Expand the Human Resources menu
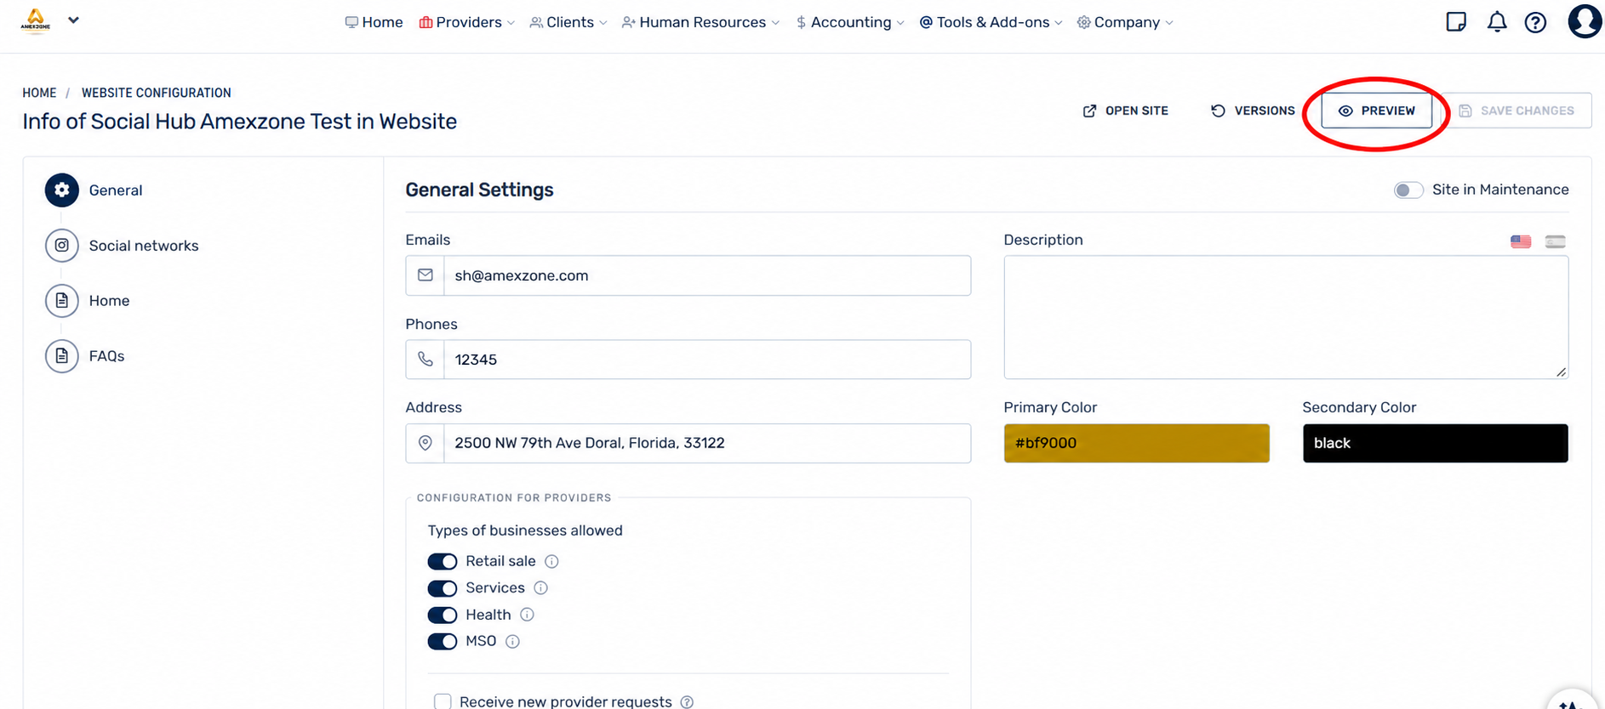The image size is (1605, 709). [700, 22]
